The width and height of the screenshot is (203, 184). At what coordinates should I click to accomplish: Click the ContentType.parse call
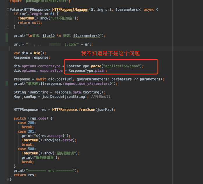point(84,66)
